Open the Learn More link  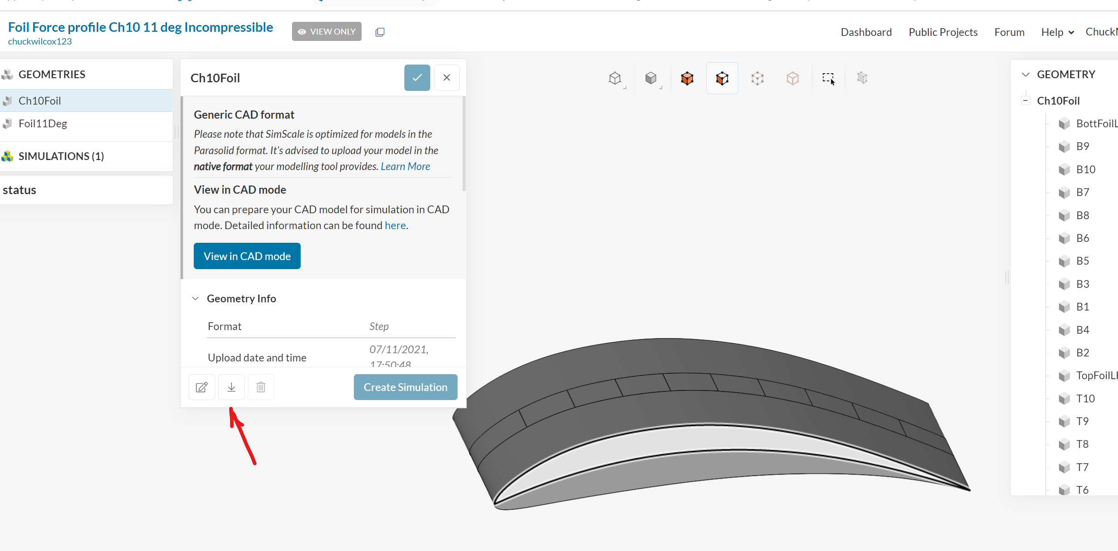[405, 166]
